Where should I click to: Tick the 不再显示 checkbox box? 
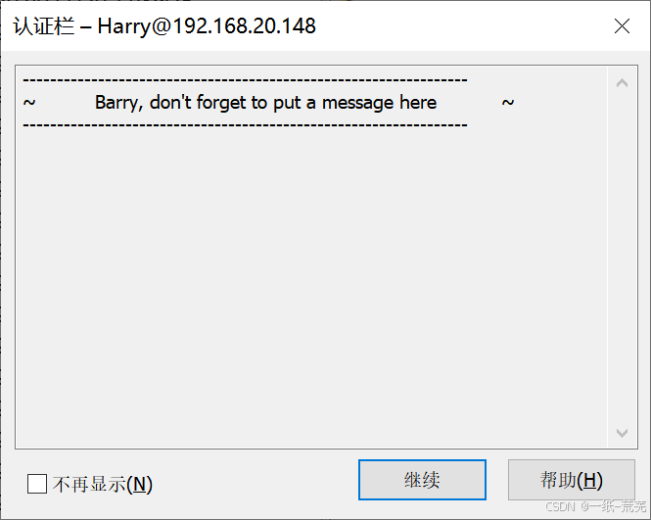point(37,484)
